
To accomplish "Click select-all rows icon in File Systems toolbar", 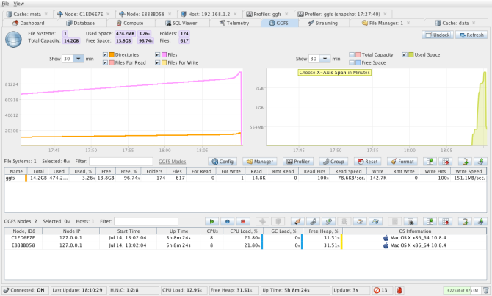I will point(430,162).
